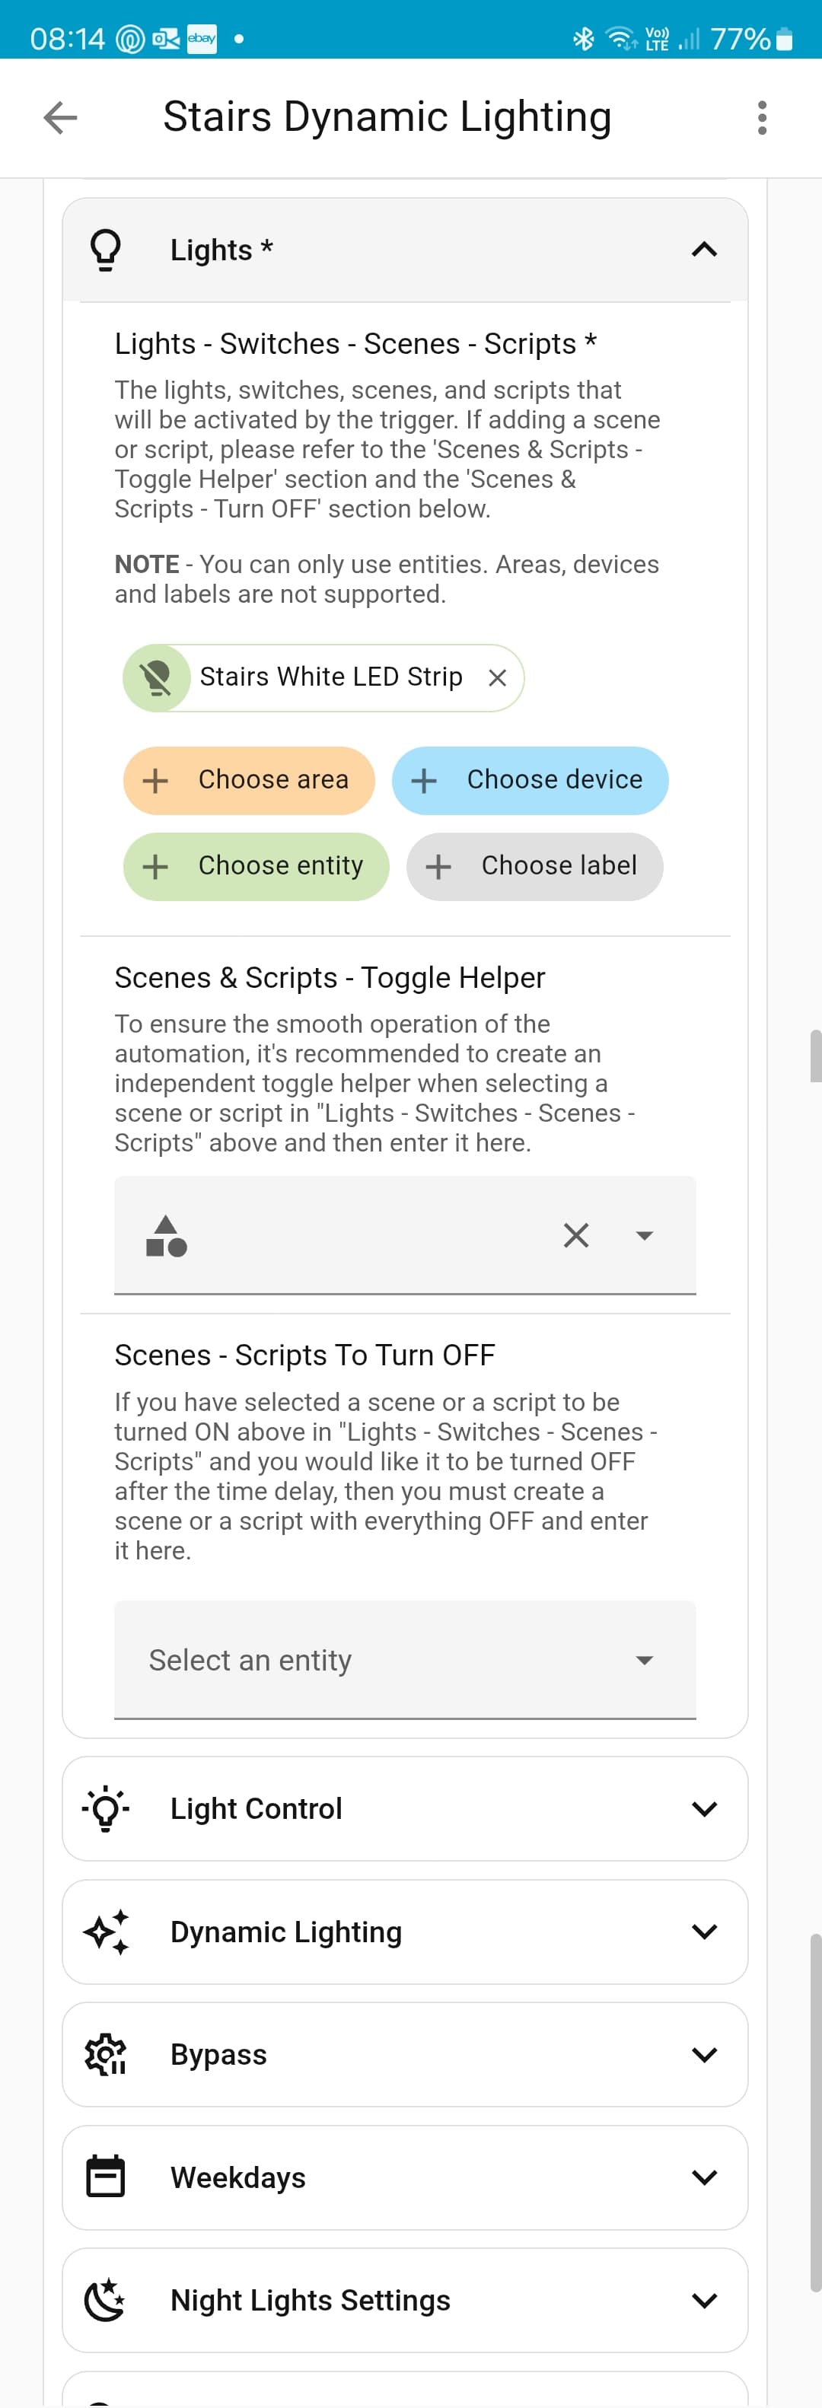
Task: Expand the Night Lights Settings section
Action: pyautogui.click(x=703, y=2300)
